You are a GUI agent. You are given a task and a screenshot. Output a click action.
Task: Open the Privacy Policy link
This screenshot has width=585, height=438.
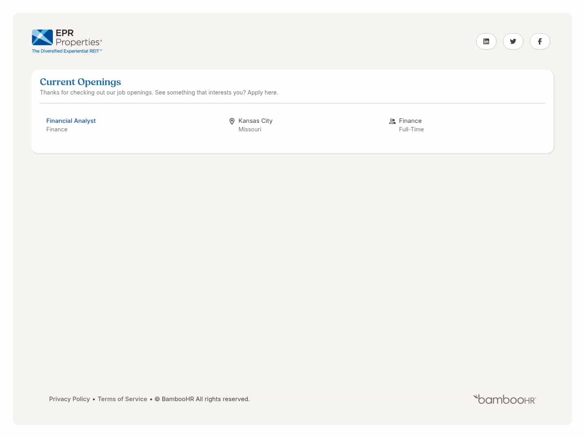(69, 399)
